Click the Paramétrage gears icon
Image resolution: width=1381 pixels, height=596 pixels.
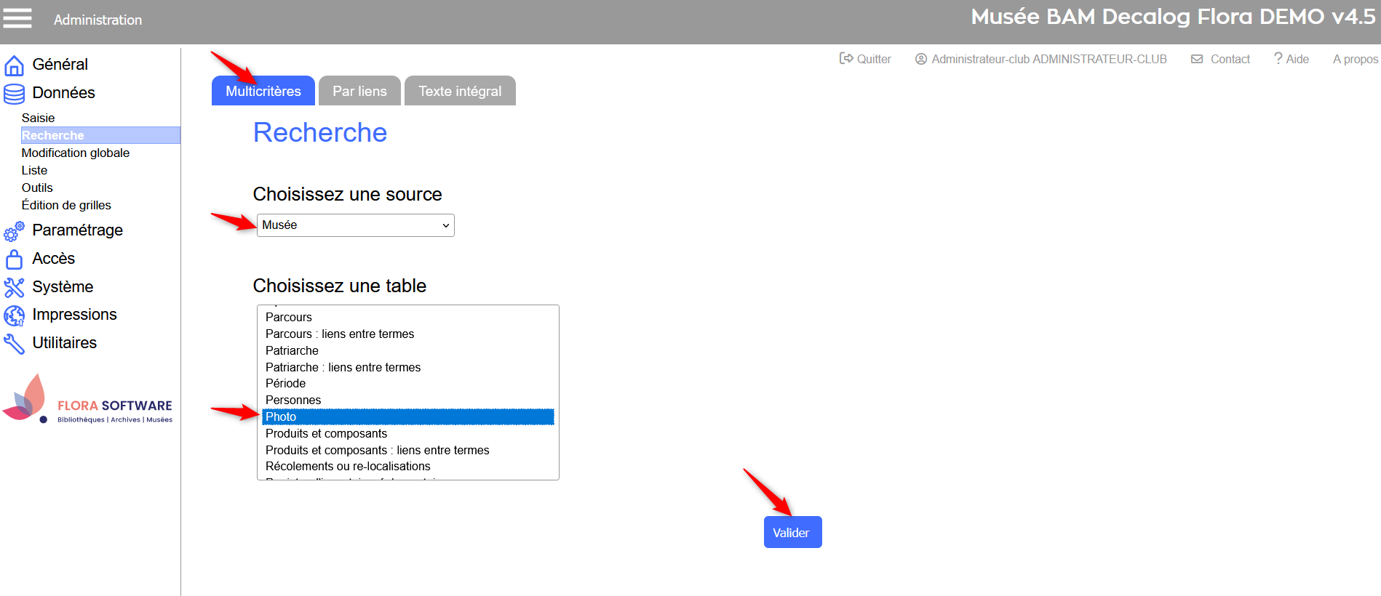click(x=14, y=231)
